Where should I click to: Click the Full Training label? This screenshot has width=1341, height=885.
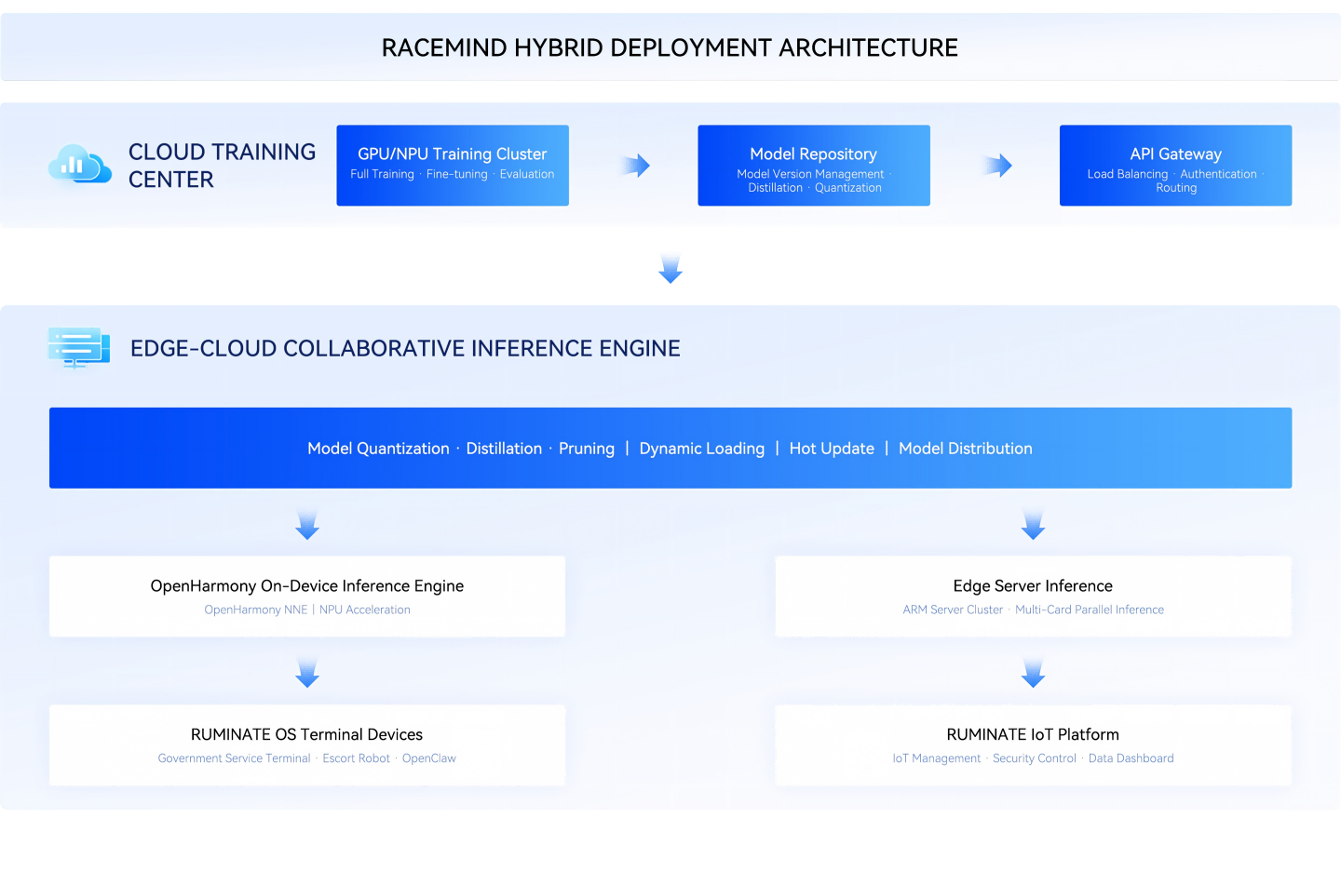(382, 174)
